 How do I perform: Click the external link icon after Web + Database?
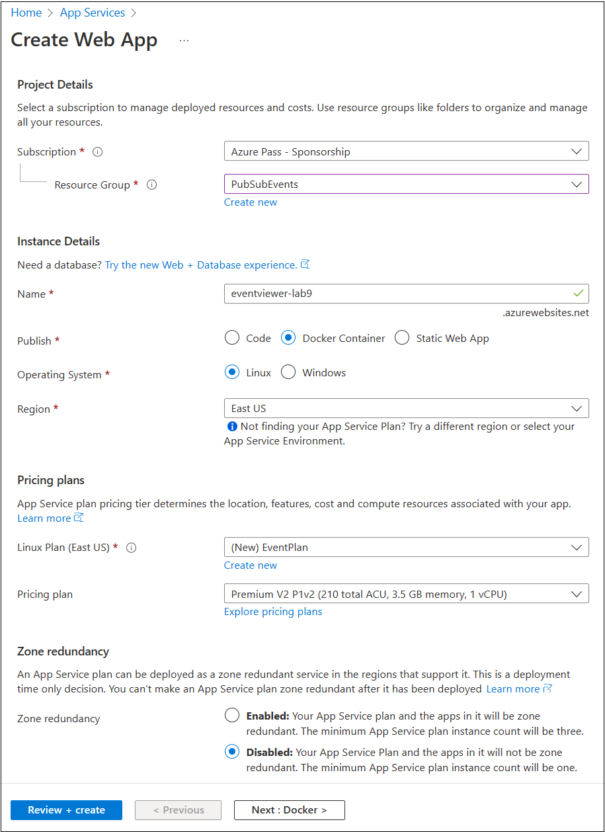(x=305, y=264)
